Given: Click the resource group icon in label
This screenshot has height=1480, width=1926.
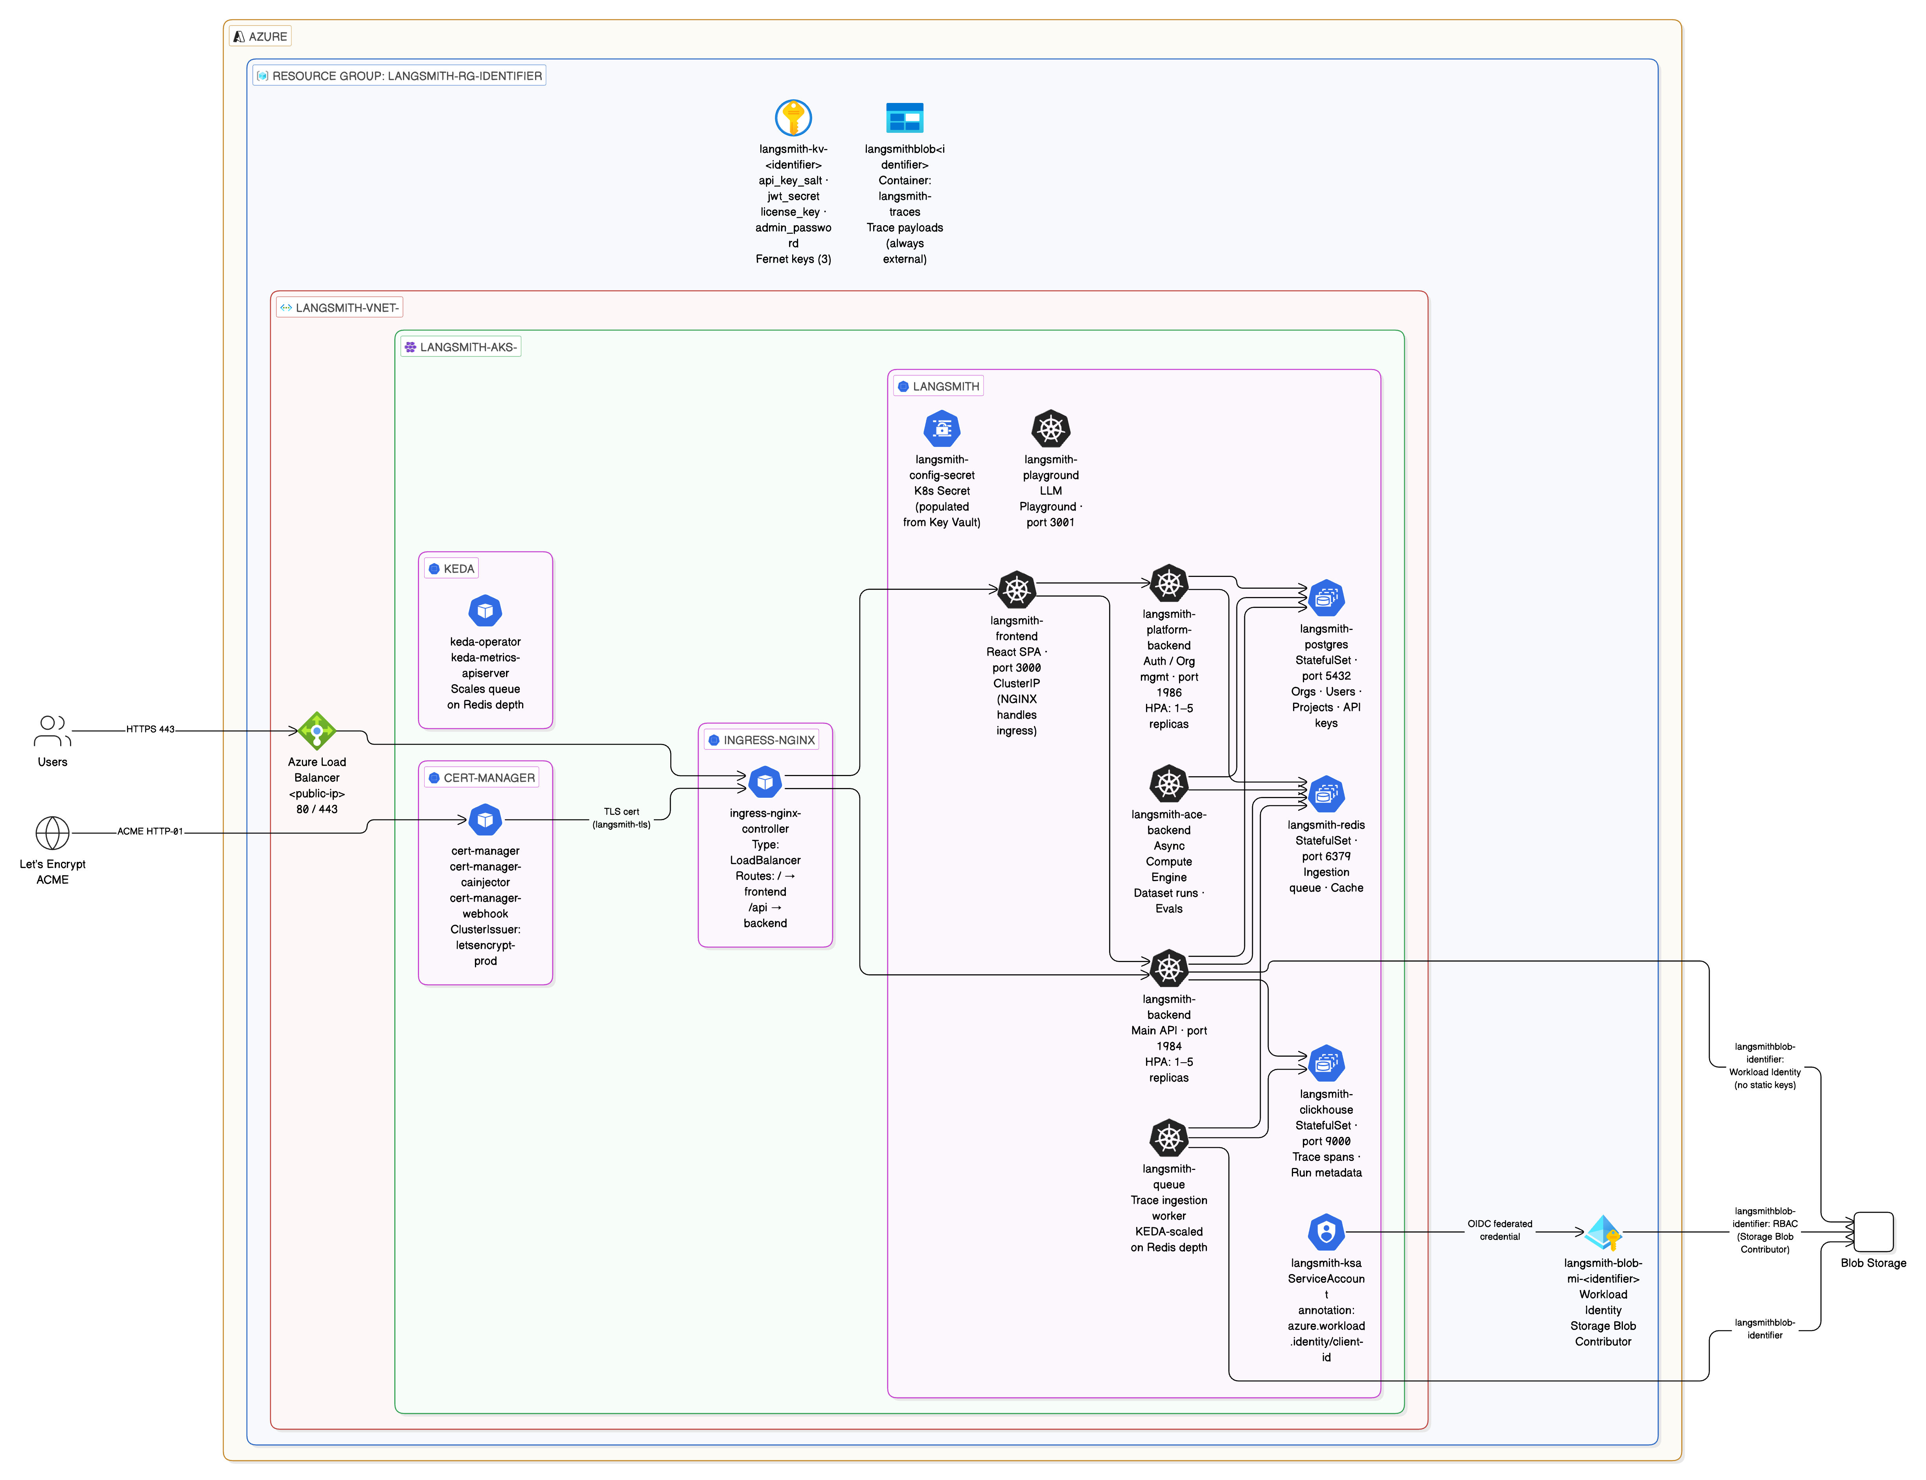Looking at the screenshot, I should coord(263,76).
